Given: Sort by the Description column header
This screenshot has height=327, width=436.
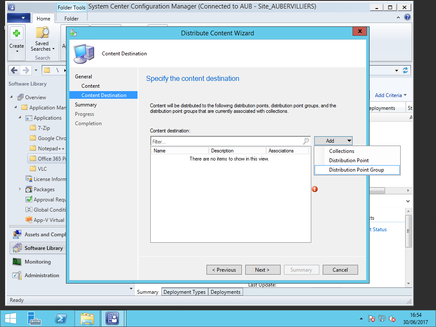Looking at the screenshot, I should coord(237,150).
